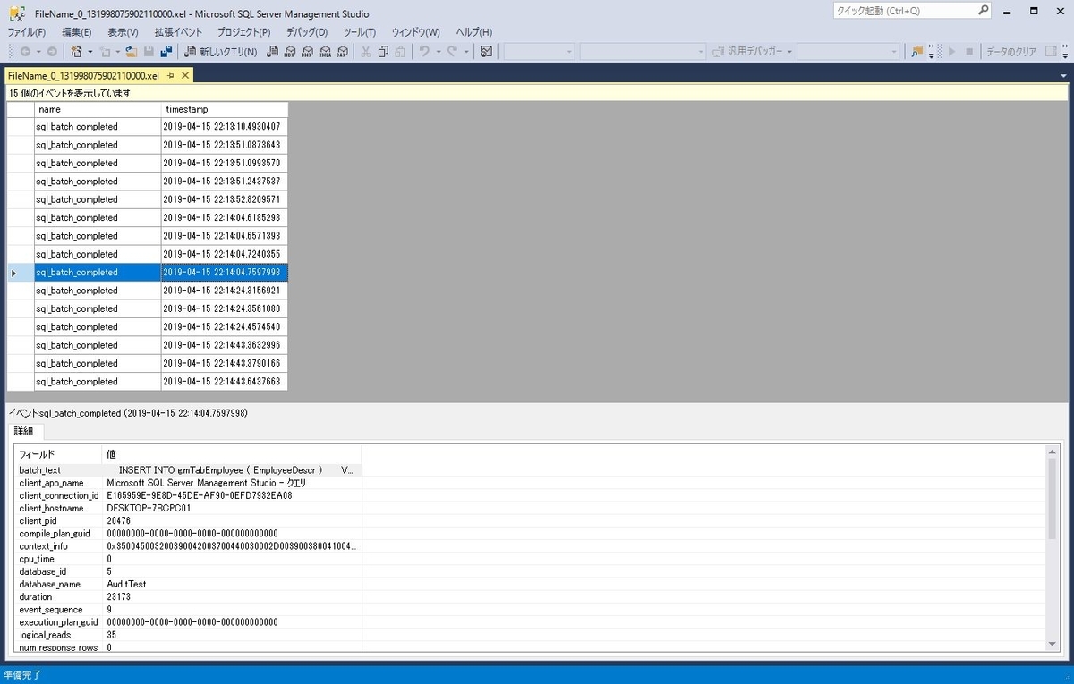
Task: Click the 新しいクエリ(N) button
Action: pos(221,52)
